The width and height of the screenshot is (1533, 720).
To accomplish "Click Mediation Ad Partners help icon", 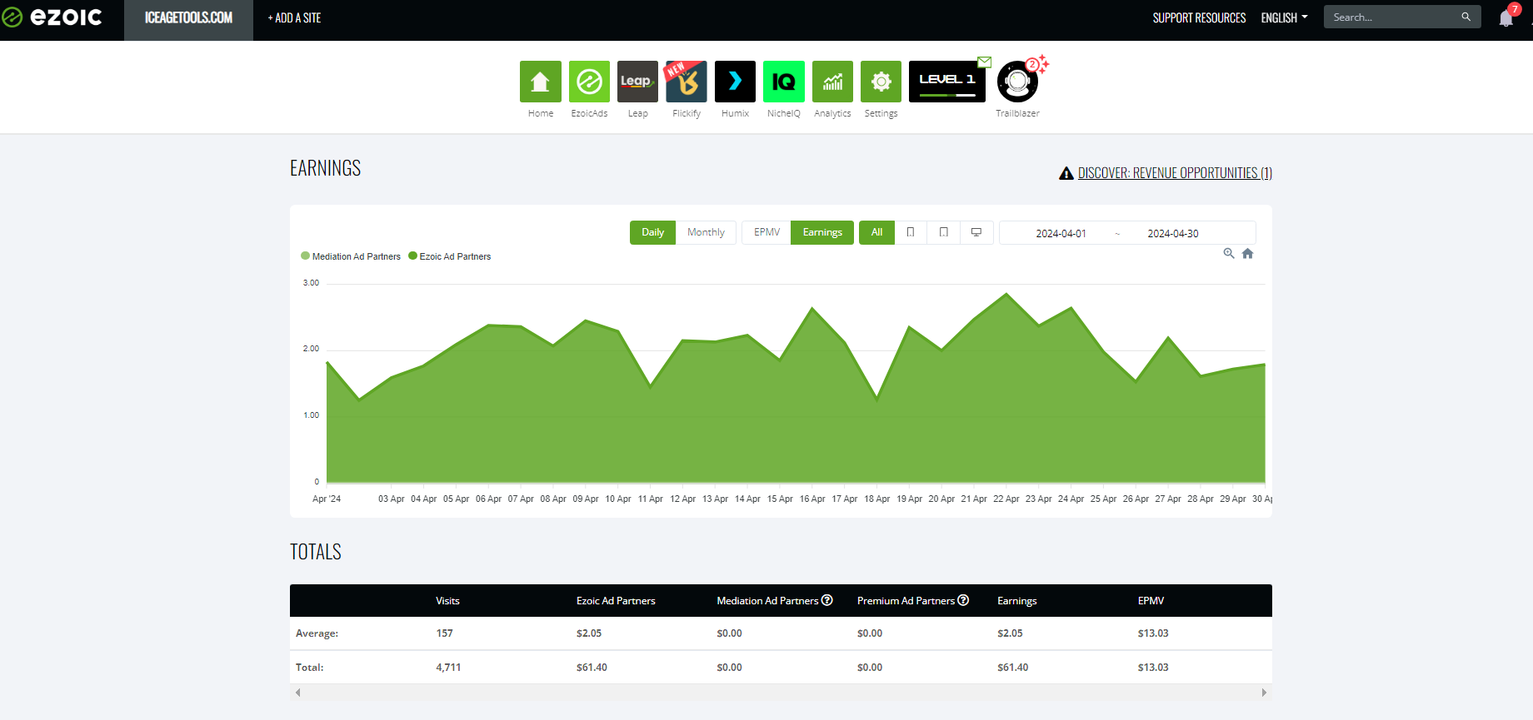I will 827,600.
